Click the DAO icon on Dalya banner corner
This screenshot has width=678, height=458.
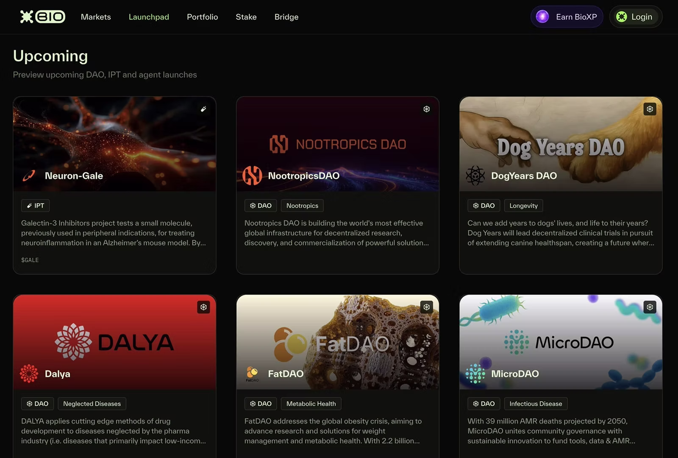pyautogui.click(x=203, y=307)
